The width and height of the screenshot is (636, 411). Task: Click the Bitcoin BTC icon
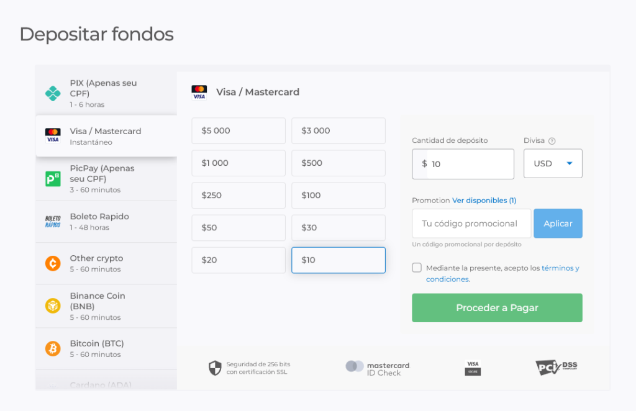pyautogui.click(x=53, y=348)
